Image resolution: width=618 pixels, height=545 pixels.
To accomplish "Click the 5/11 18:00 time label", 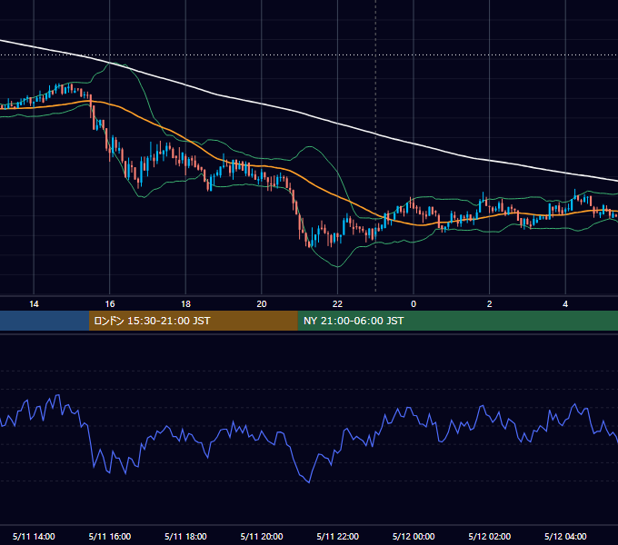I will click(185, 536).
